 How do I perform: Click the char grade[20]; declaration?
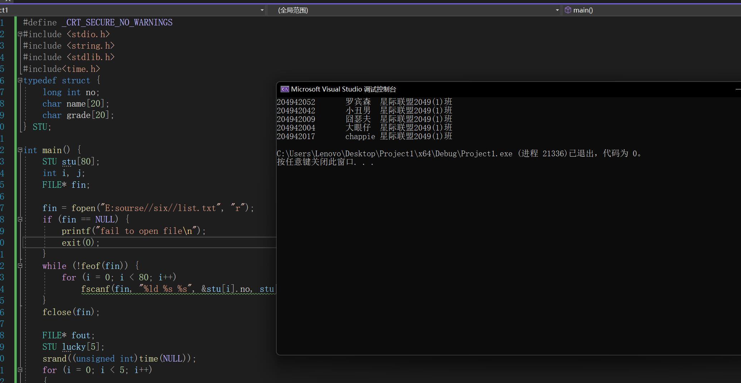tap(78, 115)
